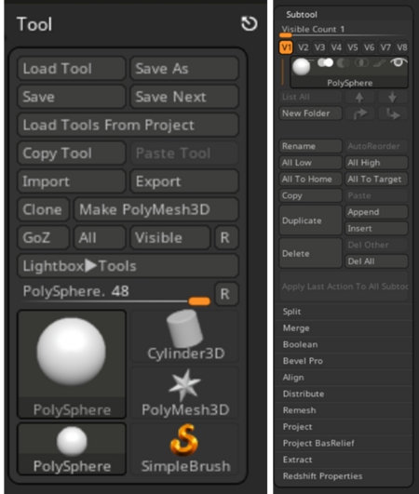
Task: Send the tool via GoZ
Action: (43, 237)
